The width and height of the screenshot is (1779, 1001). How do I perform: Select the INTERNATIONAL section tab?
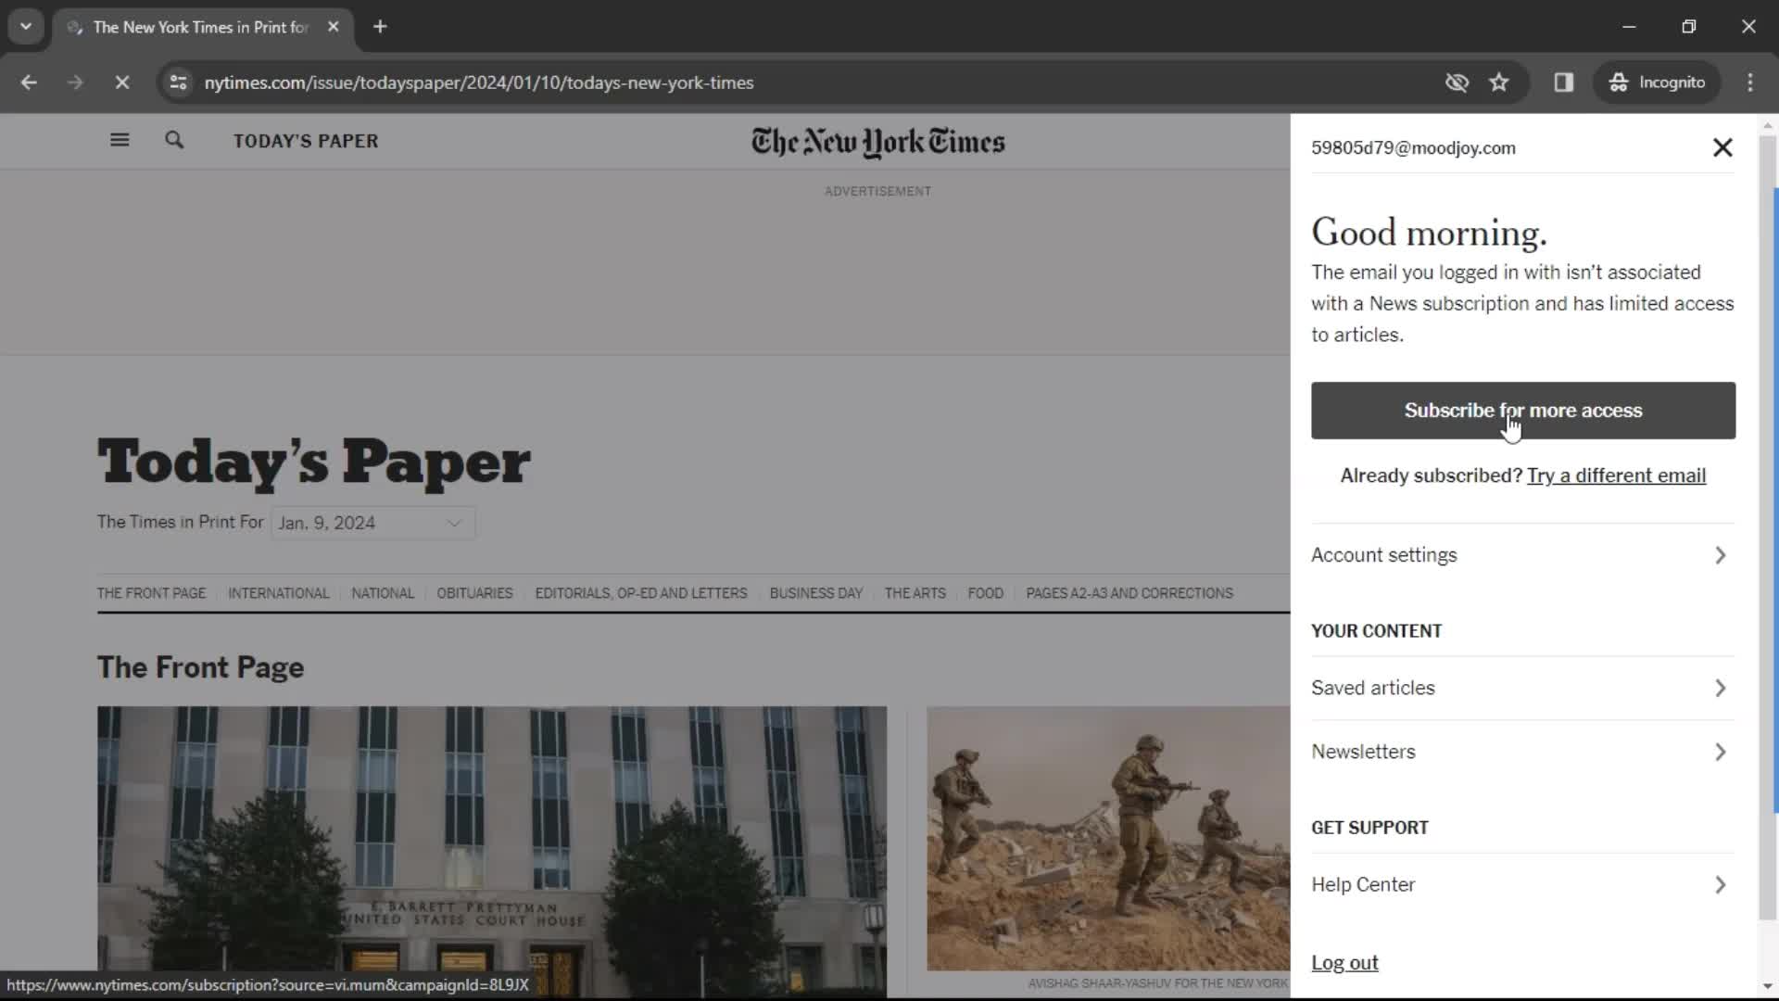click(x=279, y=593)
